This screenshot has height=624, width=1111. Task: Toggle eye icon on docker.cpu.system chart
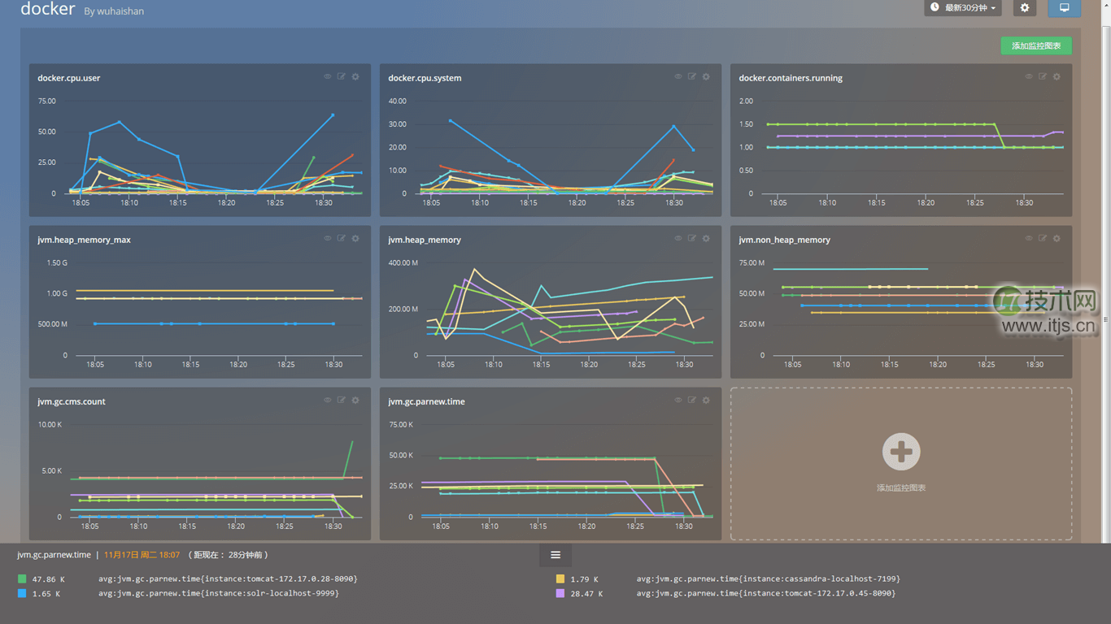coord(678,77)
